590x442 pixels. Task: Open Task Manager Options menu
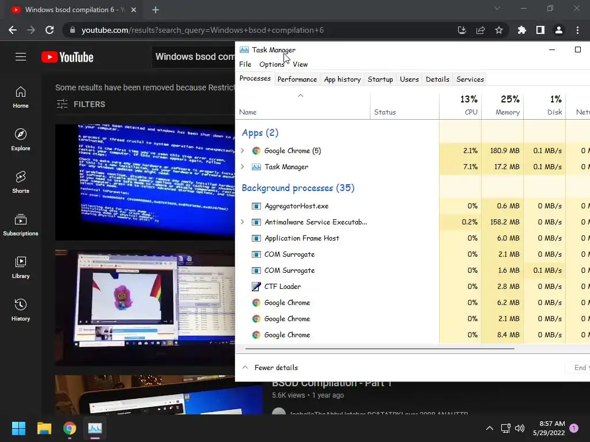(x=272, y=64)
